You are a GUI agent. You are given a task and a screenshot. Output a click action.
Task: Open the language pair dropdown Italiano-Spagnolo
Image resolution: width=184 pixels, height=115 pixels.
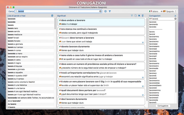tap(162, 11)
